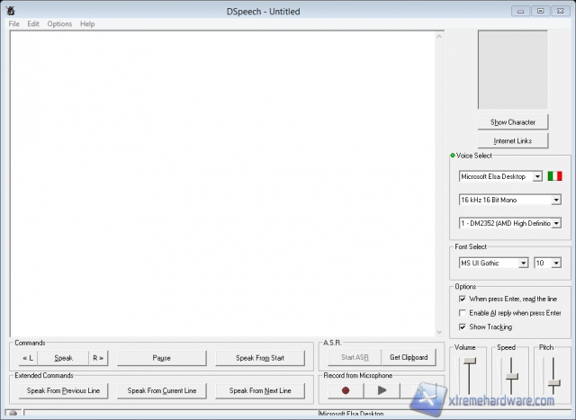The image size is (576, 420).
Task: Toggle 'When press Enter, read the line'
Action: pyautogui.click(x=462, y=299)
